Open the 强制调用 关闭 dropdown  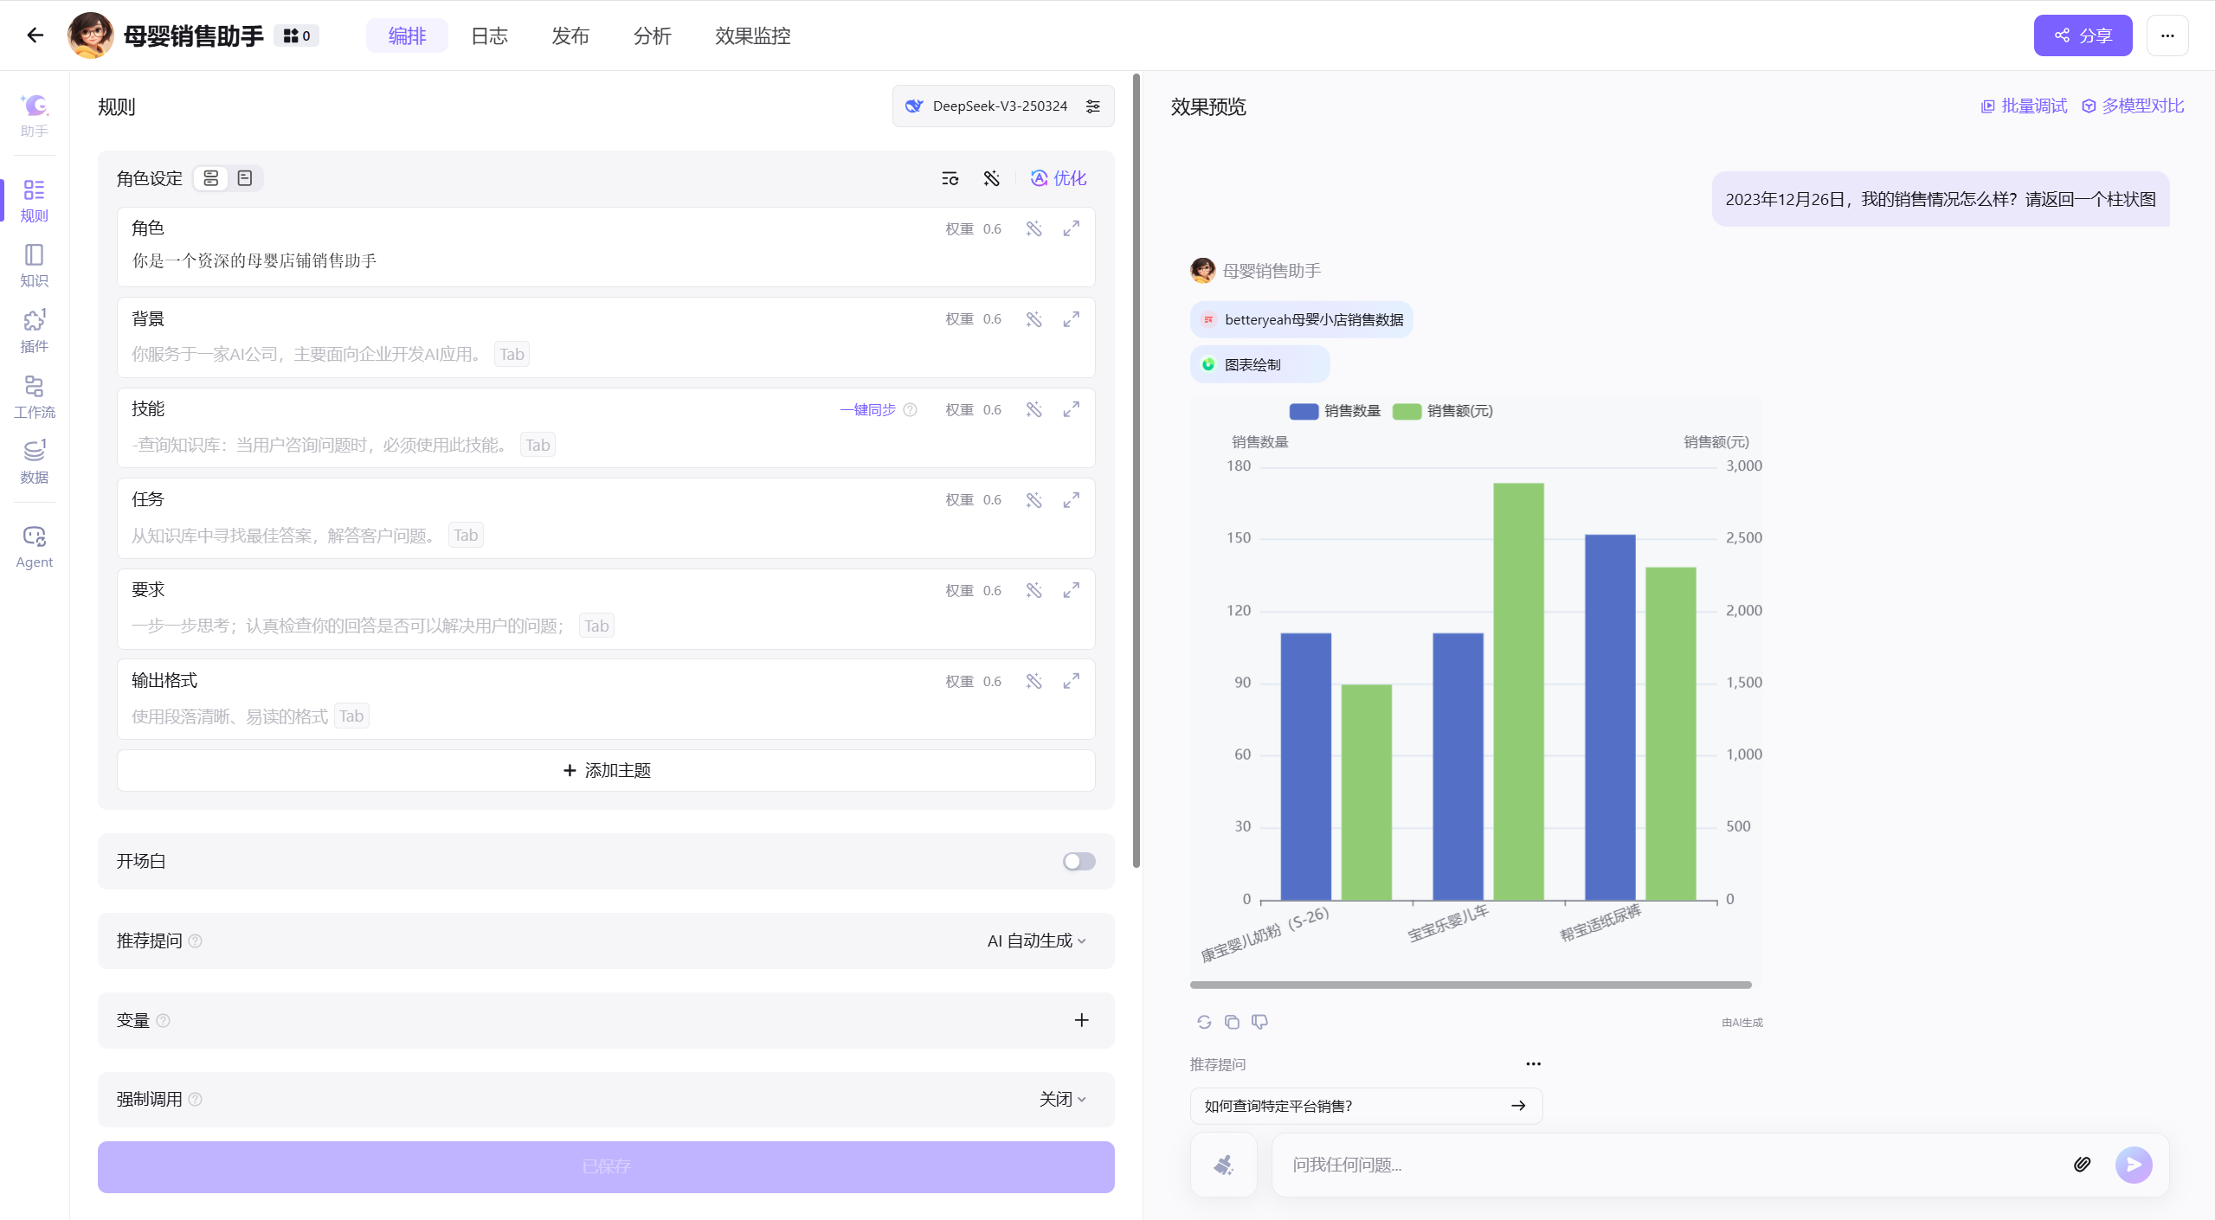(x=1062, y=1099)
